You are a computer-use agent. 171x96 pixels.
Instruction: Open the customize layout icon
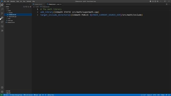[158, 1]
